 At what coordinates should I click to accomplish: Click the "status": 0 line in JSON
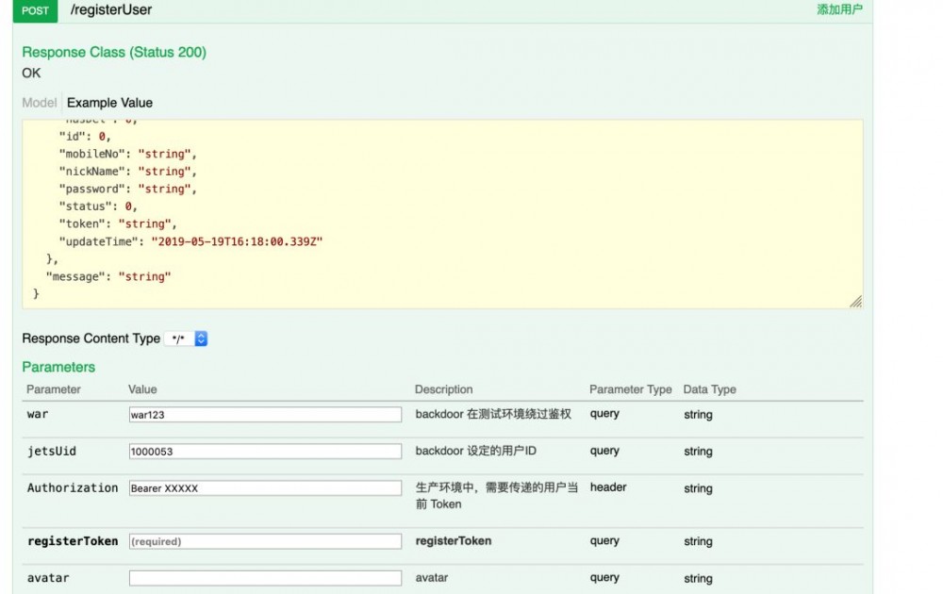(x=98, y=206)
